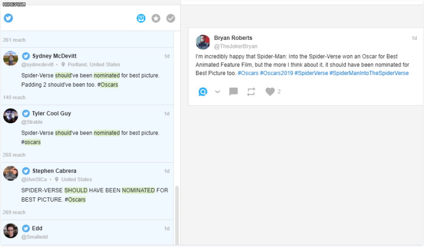This screenshot has width=424, height=247.
Task: Select Tyler Cool Guy's name
Action: 52,113
